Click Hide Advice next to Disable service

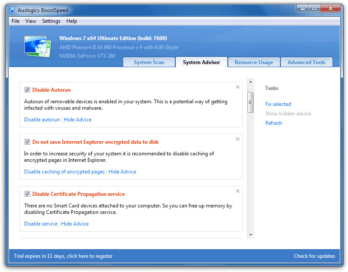pyautogui.click(x=75, y=224)
